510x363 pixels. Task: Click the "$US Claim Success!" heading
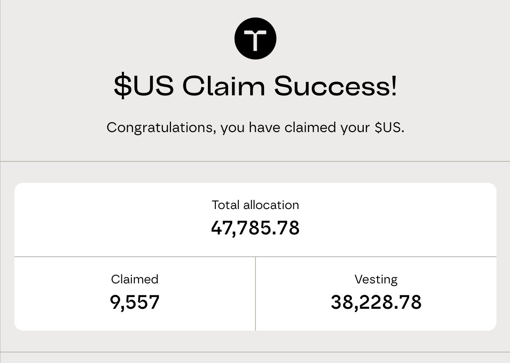(x=255, y=86)
